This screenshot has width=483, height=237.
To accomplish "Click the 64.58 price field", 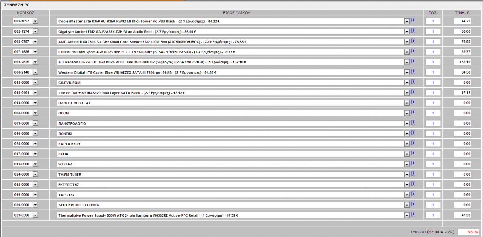I will click(462, 72).
